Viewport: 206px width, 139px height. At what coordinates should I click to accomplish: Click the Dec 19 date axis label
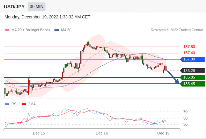click(x=163, y=133)
